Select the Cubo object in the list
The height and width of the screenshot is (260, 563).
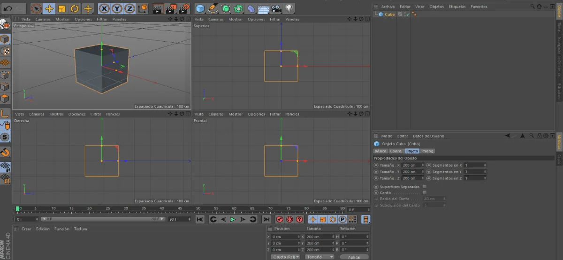390,15
